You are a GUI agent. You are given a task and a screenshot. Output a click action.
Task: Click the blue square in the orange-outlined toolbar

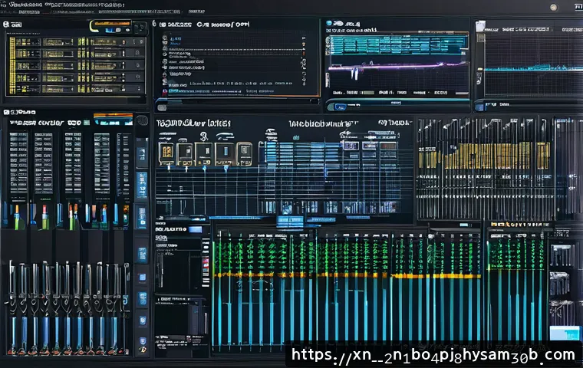(110, 30)
